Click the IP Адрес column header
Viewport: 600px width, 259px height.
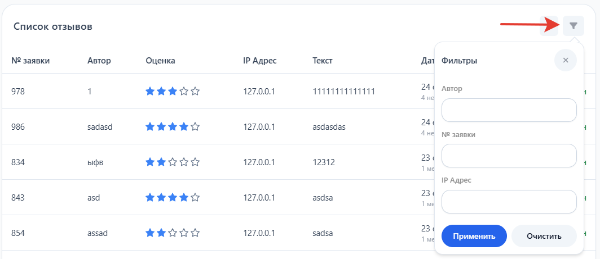pos(260,61)
